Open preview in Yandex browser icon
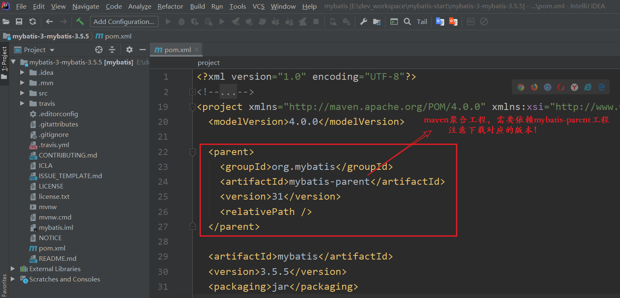 click(575, 87)
